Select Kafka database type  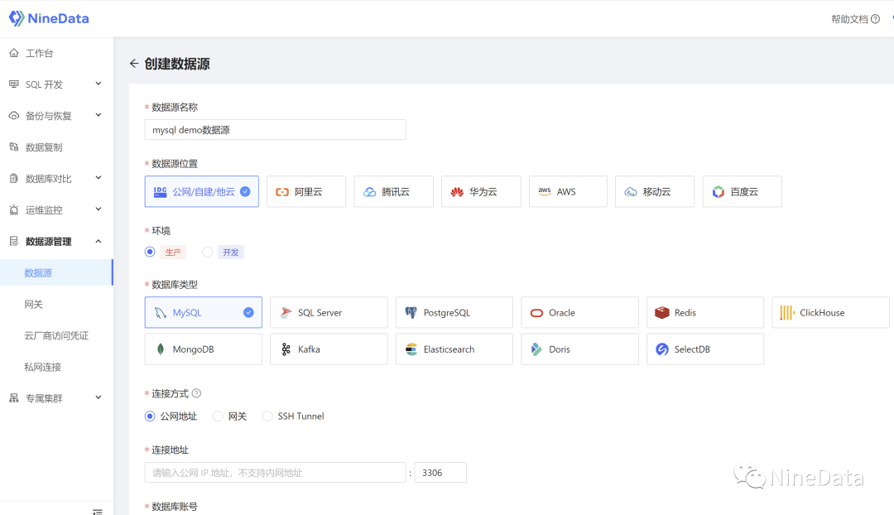pyautogui.click(x=329, y=349)
